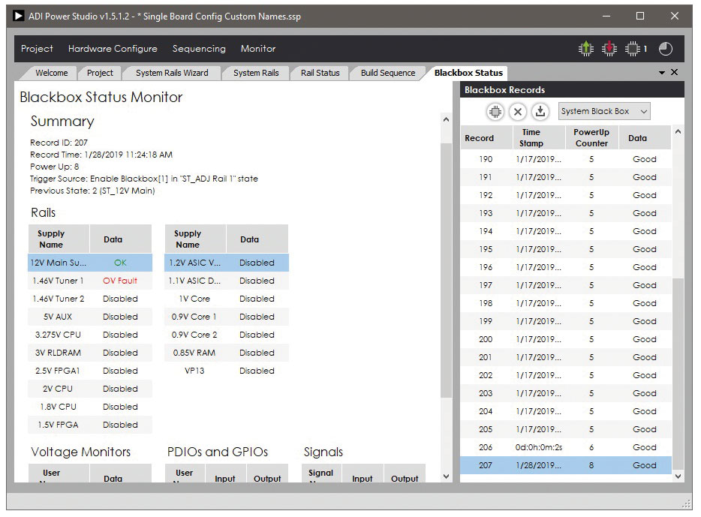Open the Sequencing menu

click(199, 49)
